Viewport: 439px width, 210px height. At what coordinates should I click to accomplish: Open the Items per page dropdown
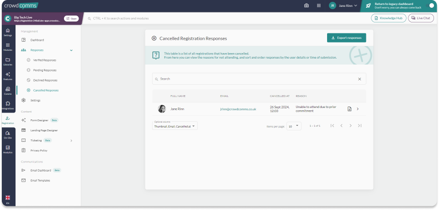tap(294, 125)
